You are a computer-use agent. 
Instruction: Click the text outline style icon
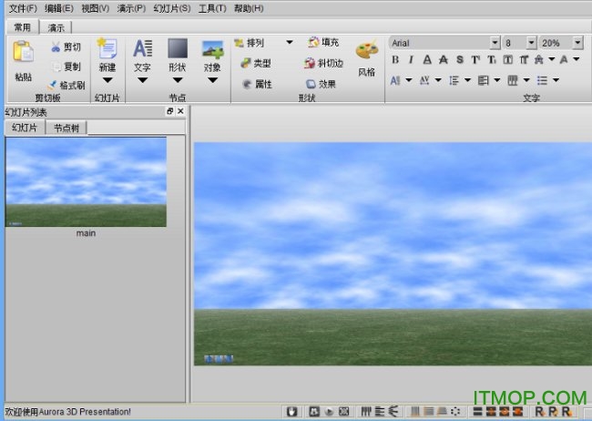(539, 60)
